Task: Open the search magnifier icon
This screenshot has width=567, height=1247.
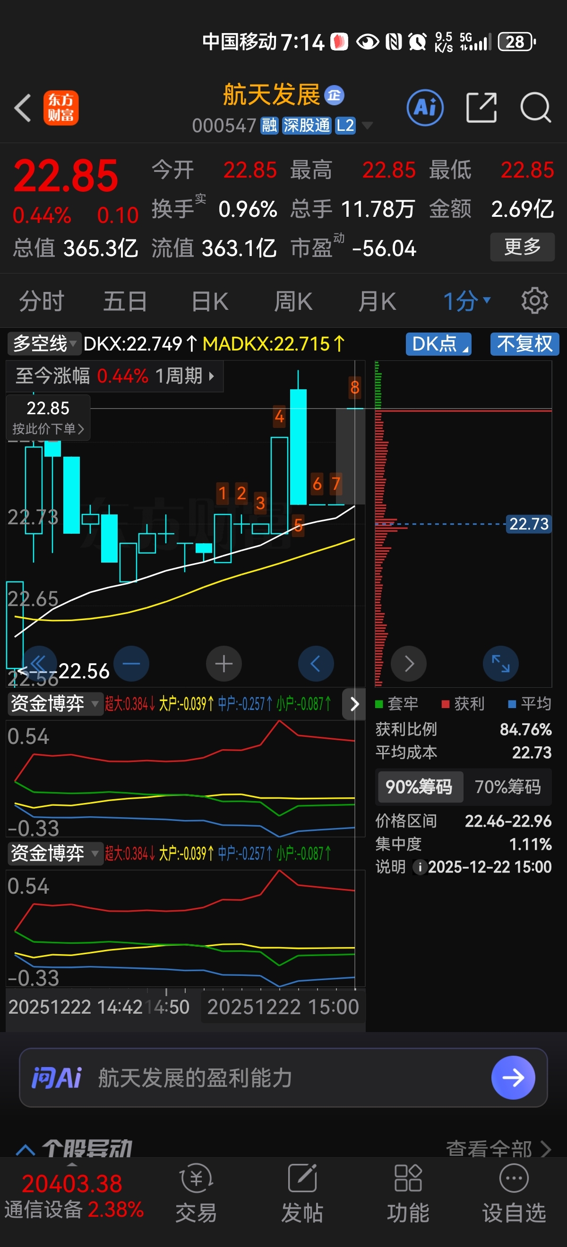Action: [535, 108]
